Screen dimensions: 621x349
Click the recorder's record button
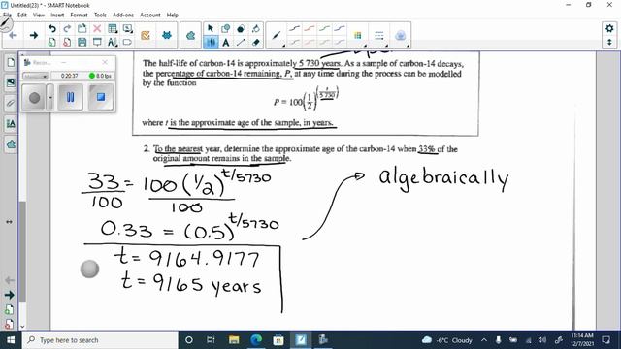pos(35,97)
